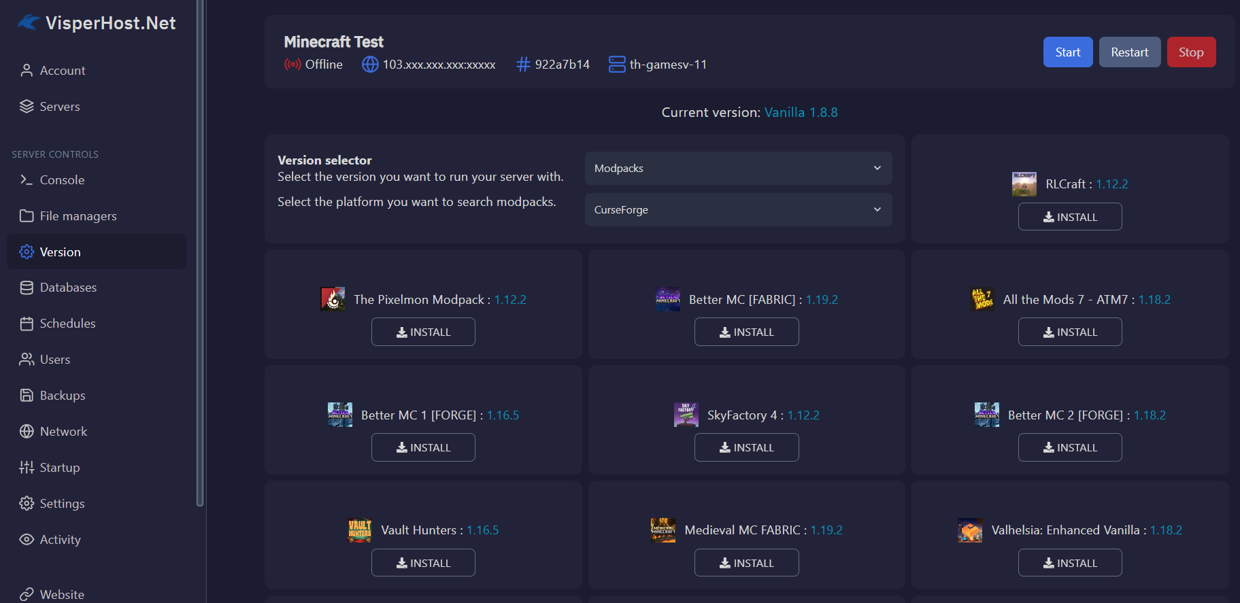
Task: Click the Version gear icon
Action: (27, 252)
